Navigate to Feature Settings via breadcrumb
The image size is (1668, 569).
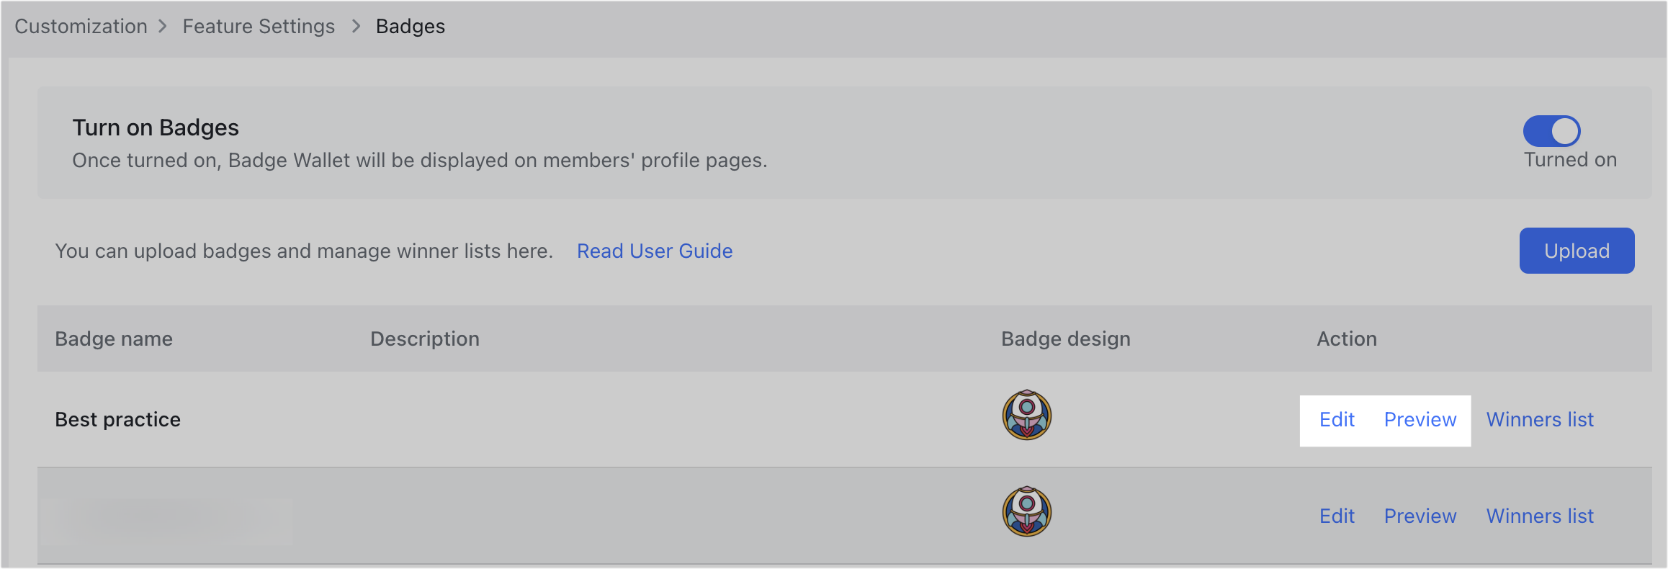(258, 26)
